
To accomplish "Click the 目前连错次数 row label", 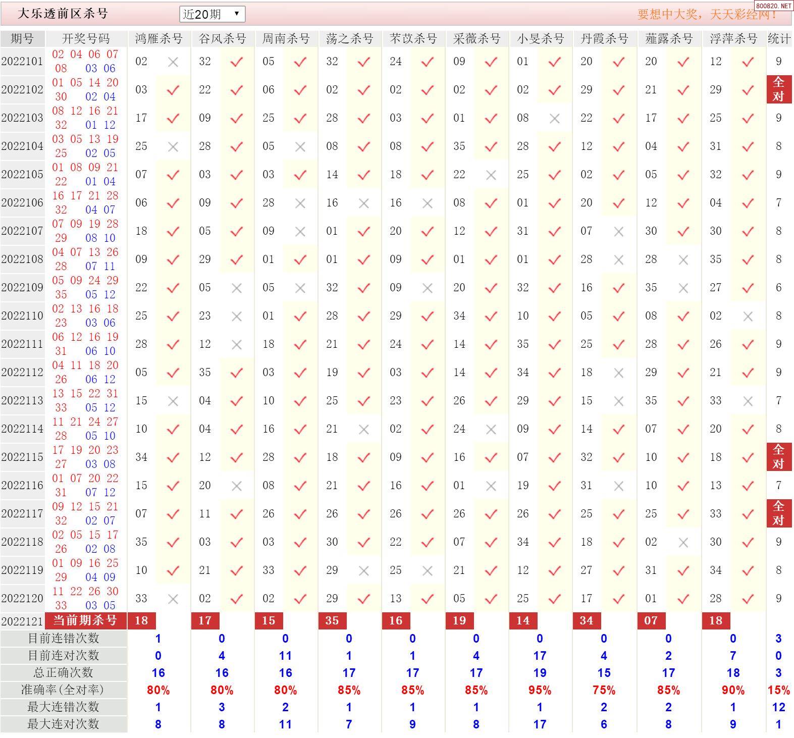I will (x=64, y=639).
